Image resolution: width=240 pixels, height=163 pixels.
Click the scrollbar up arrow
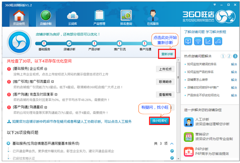click(x=178, y=60)
